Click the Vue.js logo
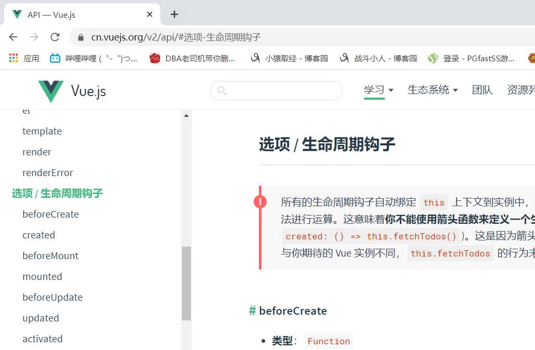The image size is (535, 350). [x=50, y=91]
